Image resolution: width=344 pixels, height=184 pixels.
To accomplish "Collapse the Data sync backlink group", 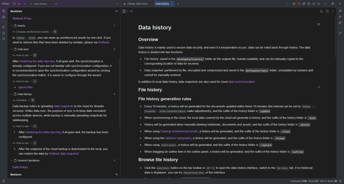I will pyautogui.click(x=12, y=49).
